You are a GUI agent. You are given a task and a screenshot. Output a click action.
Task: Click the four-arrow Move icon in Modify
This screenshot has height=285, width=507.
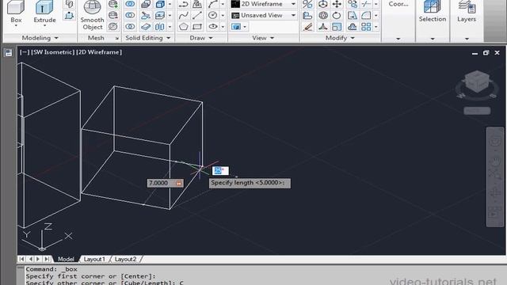coord(337,4)
